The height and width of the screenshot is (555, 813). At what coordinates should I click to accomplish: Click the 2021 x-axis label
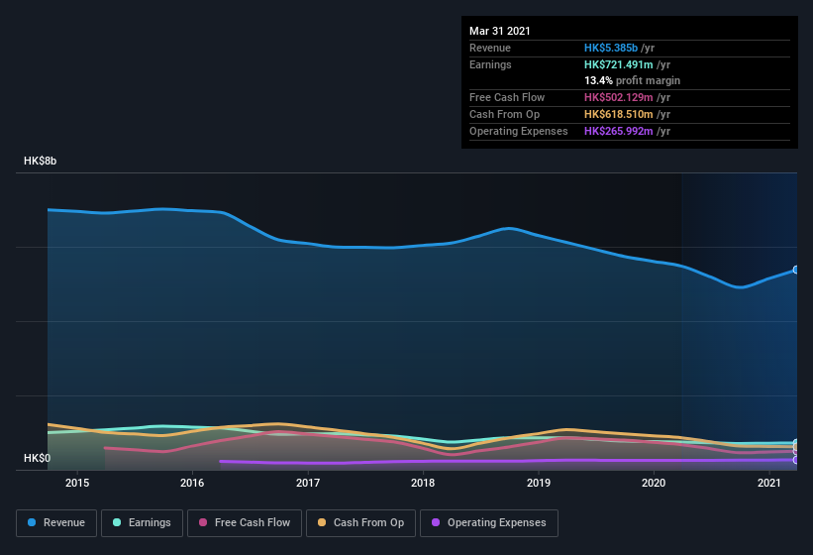768,483
